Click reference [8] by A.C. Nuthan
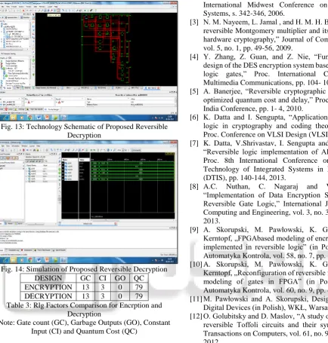328x343 pixels. pos(259,204)
